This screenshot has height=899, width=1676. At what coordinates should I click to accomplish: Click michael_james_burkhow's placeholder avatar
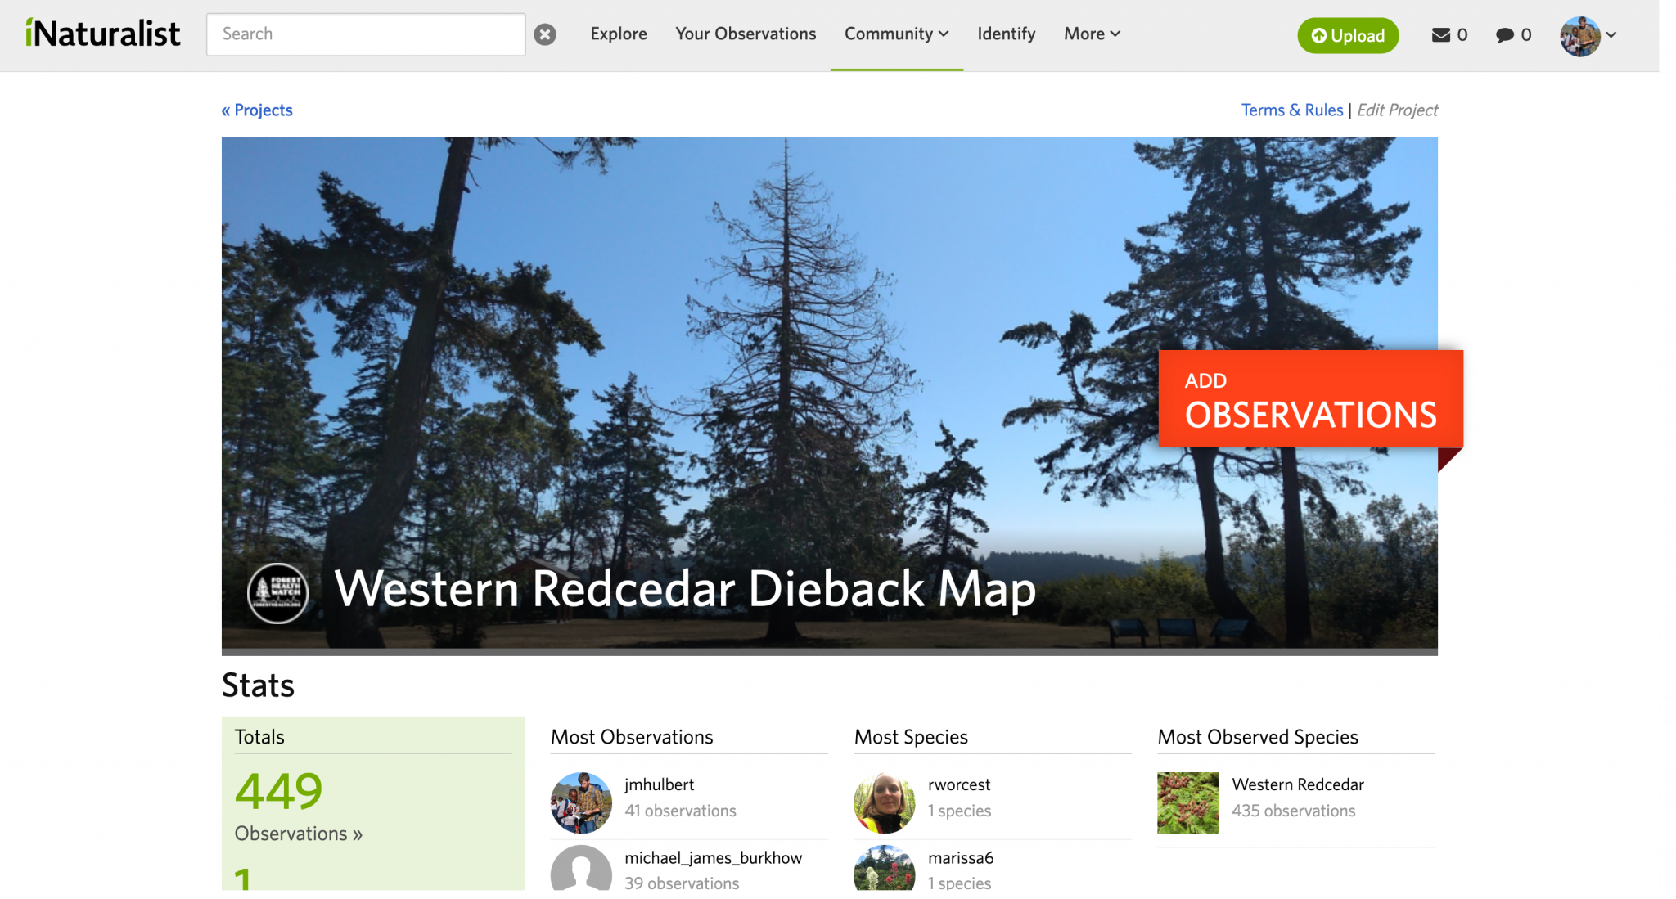[581, 871]
